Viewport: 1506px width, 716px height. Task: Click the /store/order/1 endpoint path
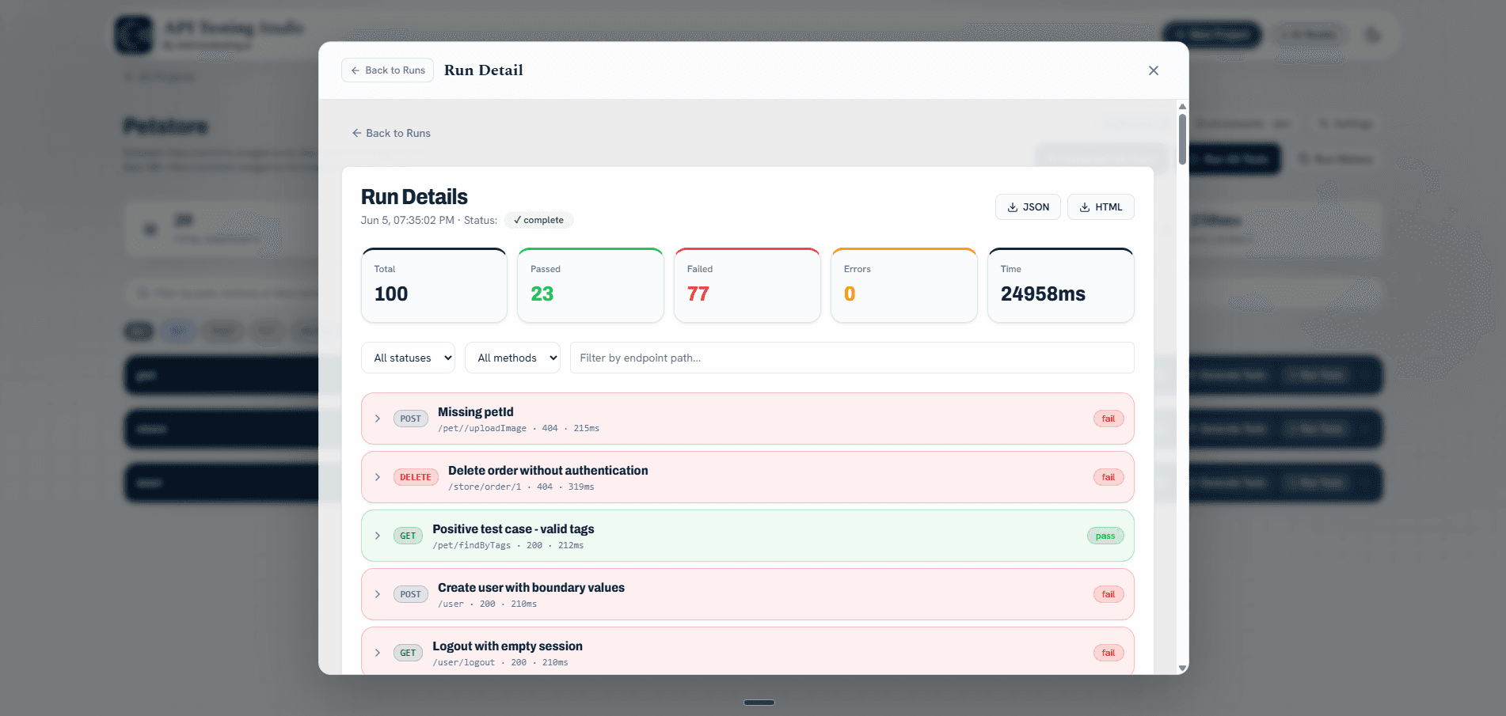coord(485,487)
